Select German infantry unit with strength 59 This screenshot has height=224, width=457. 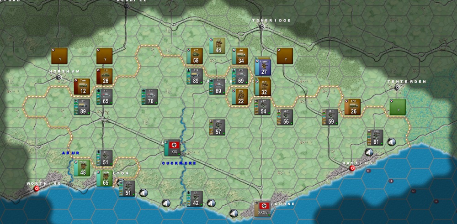click(330, 117)
